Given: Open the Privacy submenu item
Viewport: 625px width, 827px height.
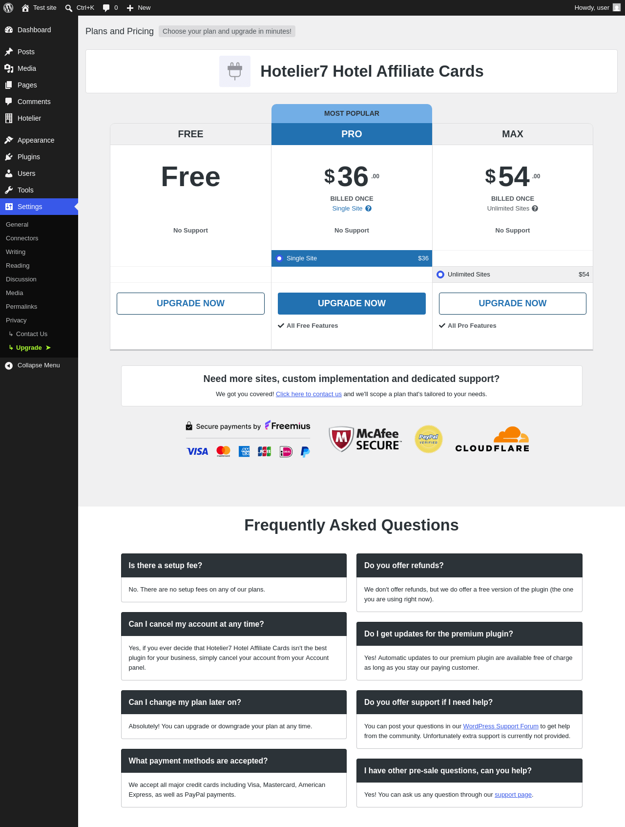Looking at the screenshot, I should coord(16,320).
